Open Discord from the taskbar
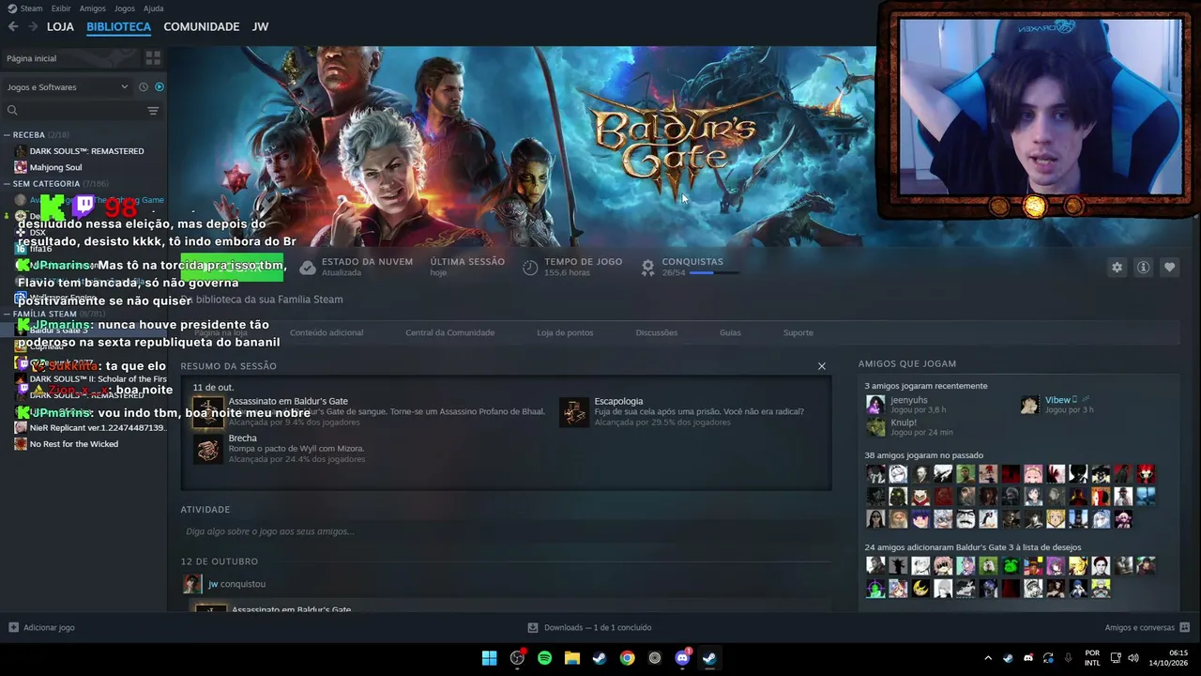 click(682, 658)
